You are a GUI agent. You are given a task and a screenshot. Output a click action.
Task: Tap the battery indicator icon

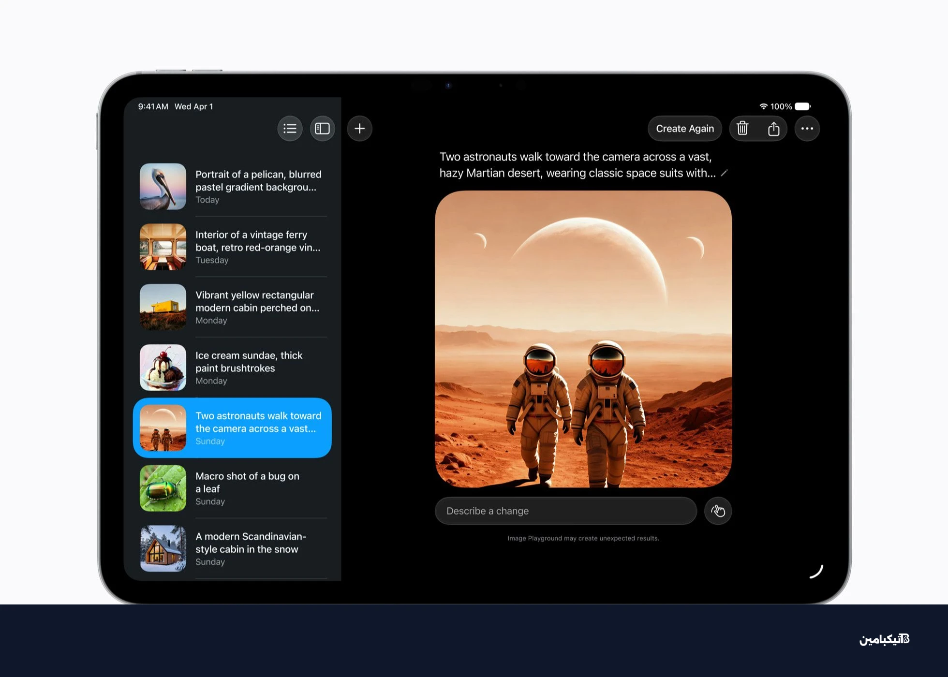pyautogui.click(x=802, y=106)
